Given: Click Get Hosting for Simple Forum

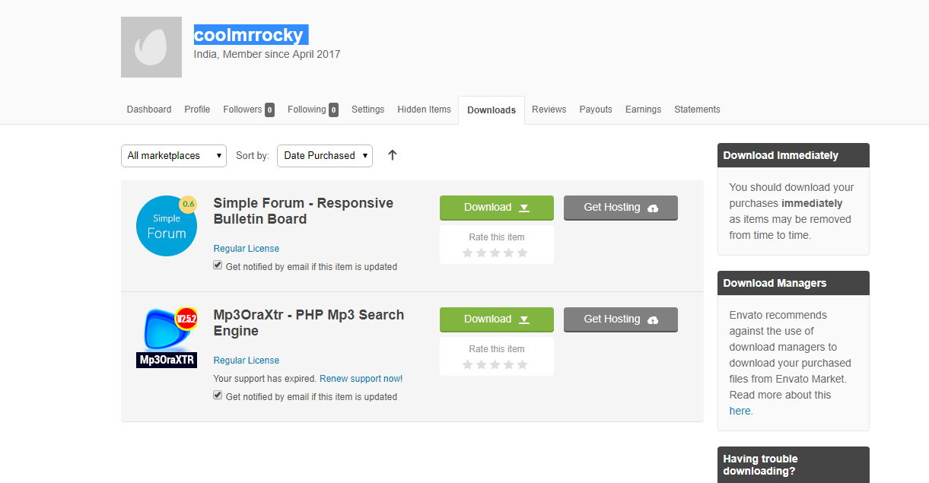Looking at the screenshot, I should (621, 208).
